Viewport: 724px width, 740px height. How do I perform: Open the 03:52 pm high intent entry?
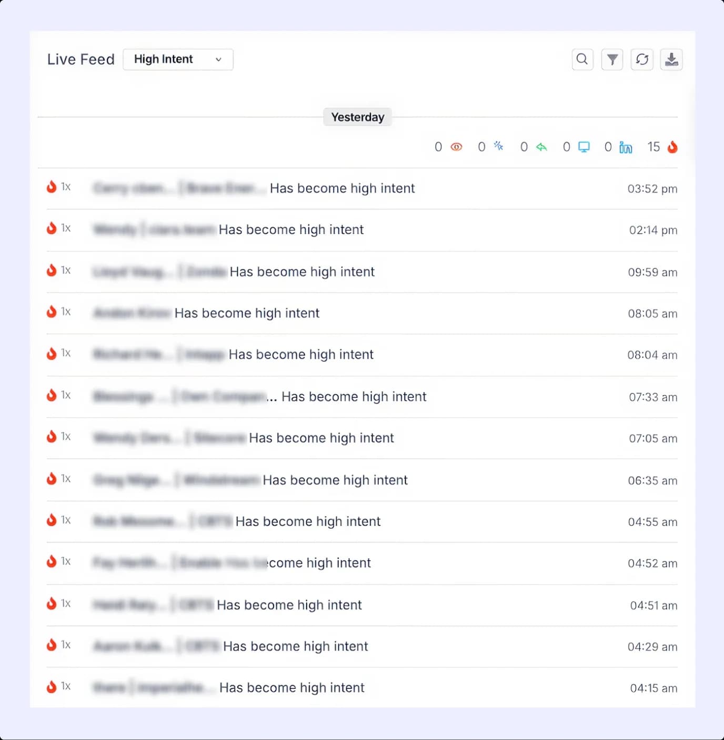(342, 189)
